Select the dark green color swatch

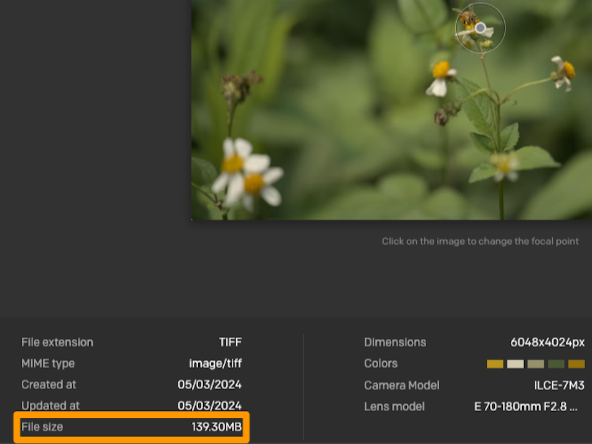[556, 364]
